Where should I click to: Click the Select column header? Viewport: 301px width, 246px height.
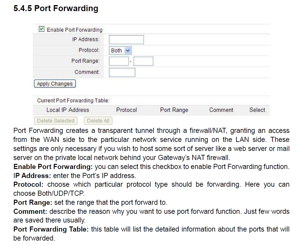point(257,110)
